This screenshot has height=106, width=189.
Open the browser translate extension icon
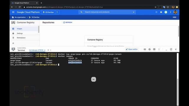(x=164, y=7)
